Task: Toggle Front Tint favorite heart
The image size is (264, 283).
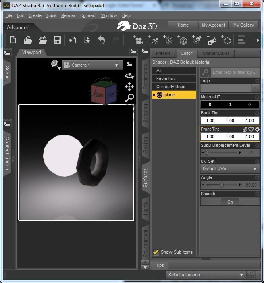Action: (251, 129)
